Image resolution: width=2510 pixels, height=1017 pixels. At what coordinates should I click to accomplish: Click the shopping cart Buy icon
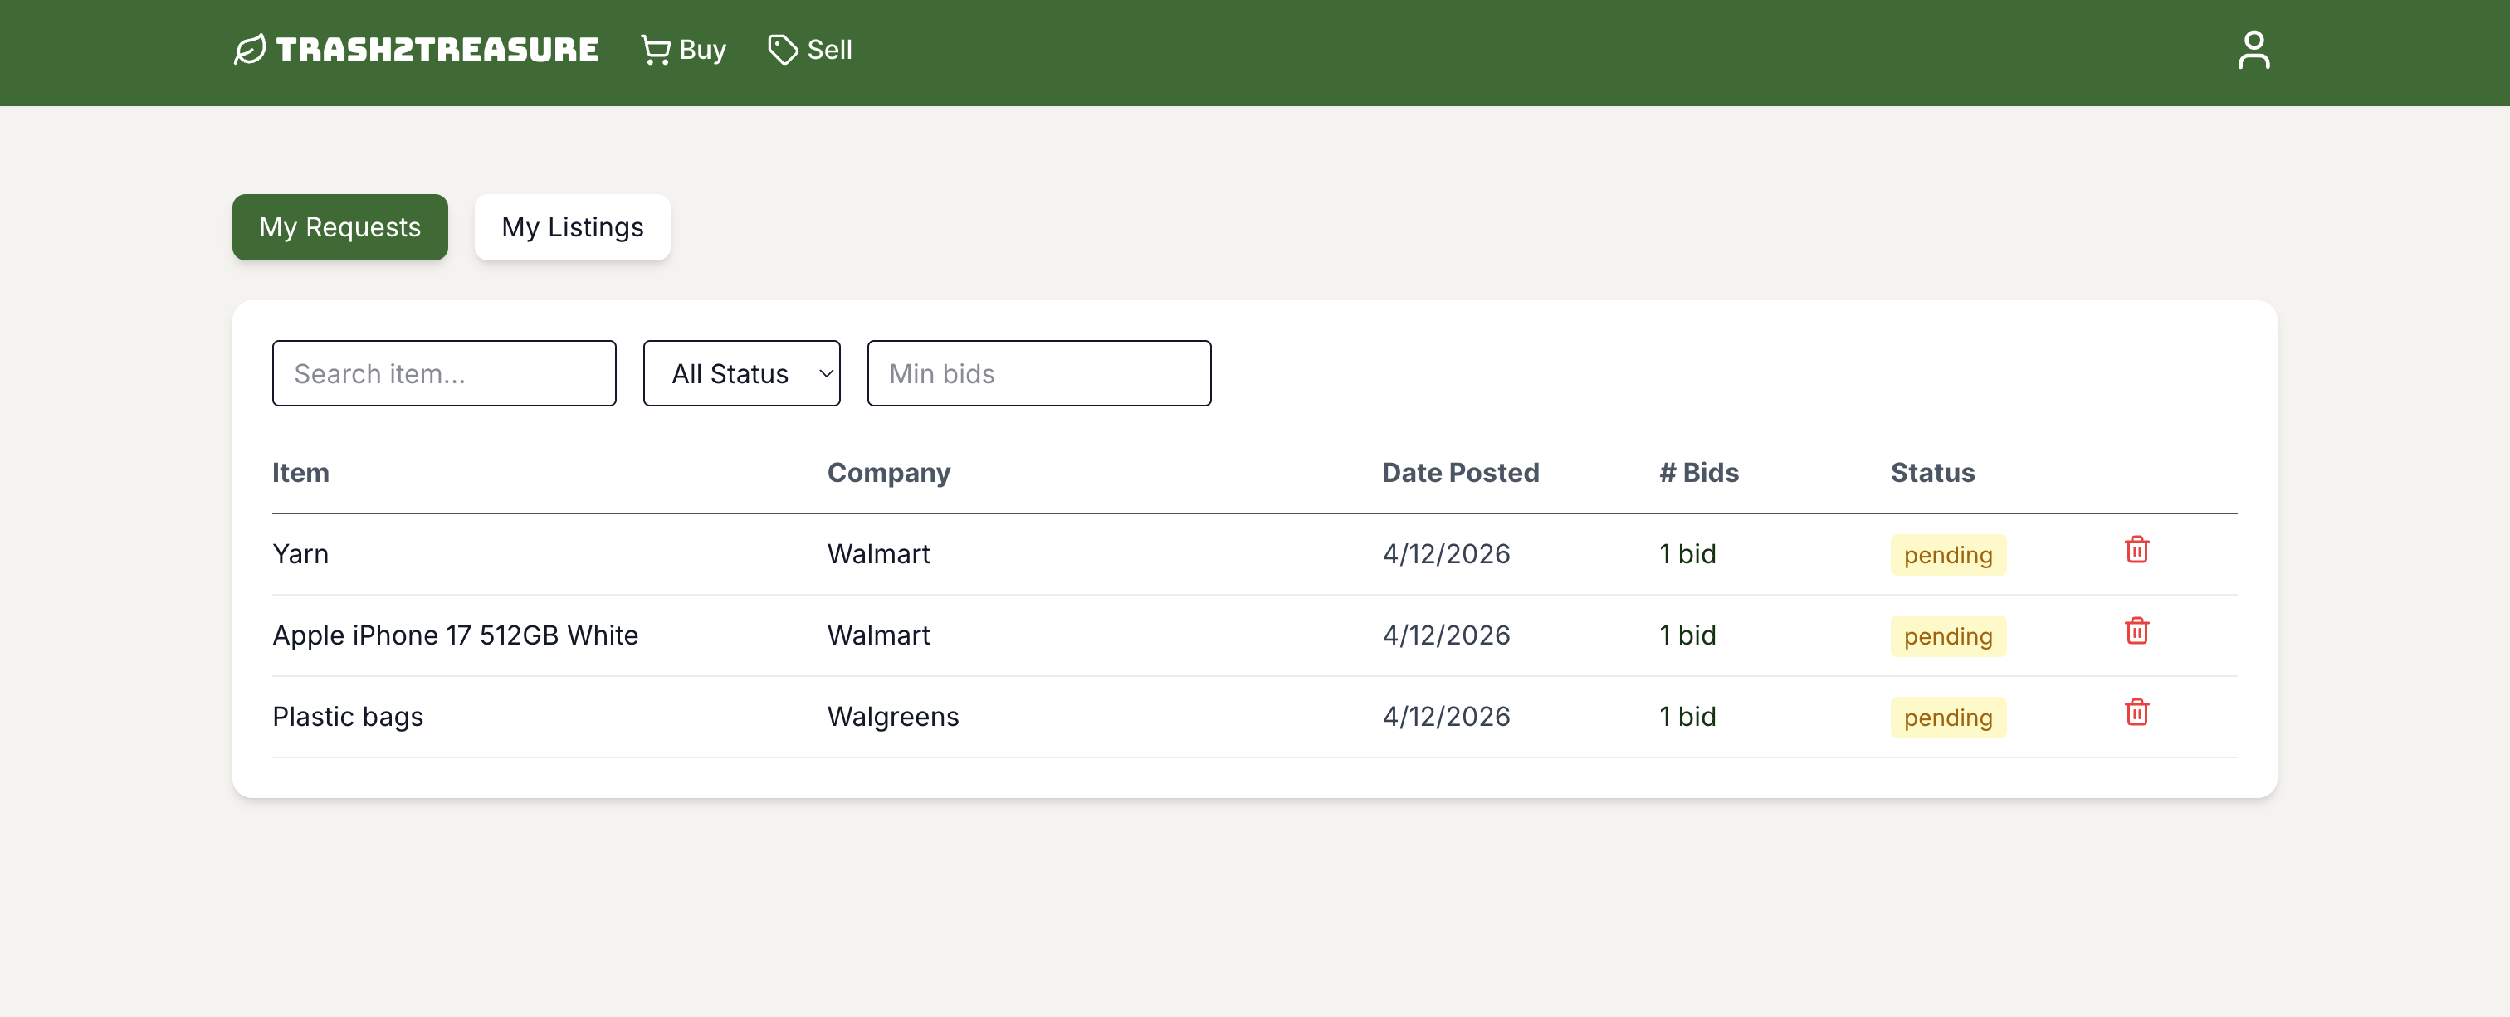655,50
